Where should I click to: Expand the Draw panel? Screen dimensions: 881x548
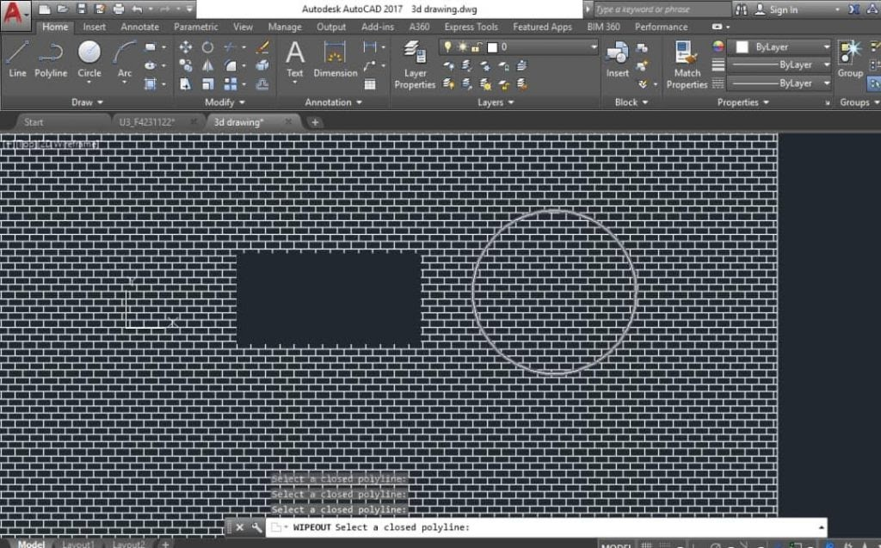pyautogui.click(x=87, y=102)
